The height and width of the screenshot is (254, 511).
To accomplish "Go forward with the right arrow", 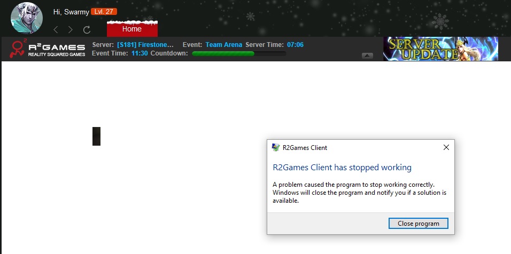I will 71,30.
